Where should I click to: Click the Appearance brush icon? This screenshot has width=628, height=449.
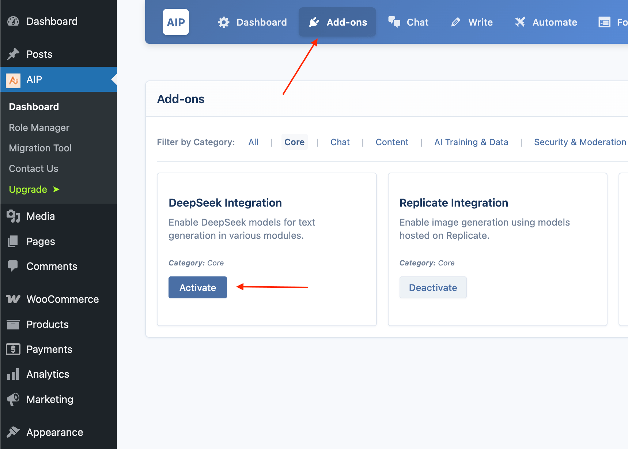[13, 432]
